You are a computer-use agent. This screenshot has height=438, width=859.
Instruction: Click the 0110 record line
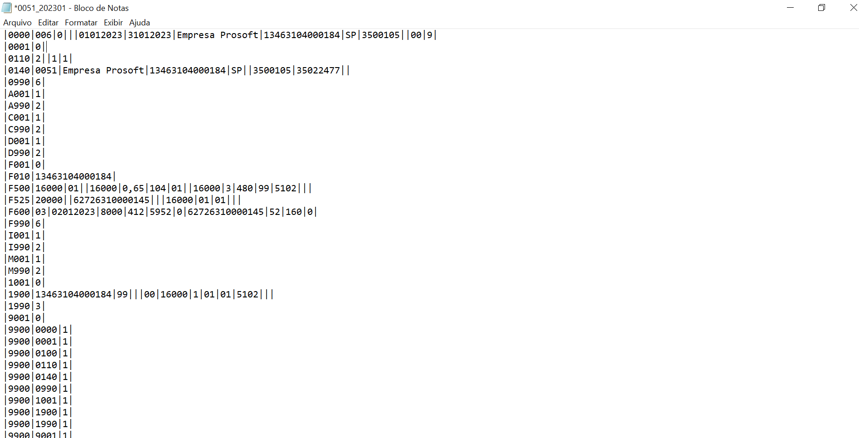[x=39, y=59]
